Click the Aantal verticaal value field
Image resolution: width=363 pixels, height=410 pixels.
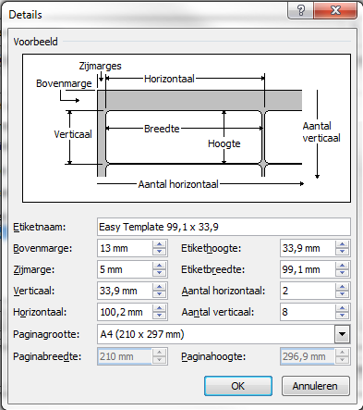[308, 312]
